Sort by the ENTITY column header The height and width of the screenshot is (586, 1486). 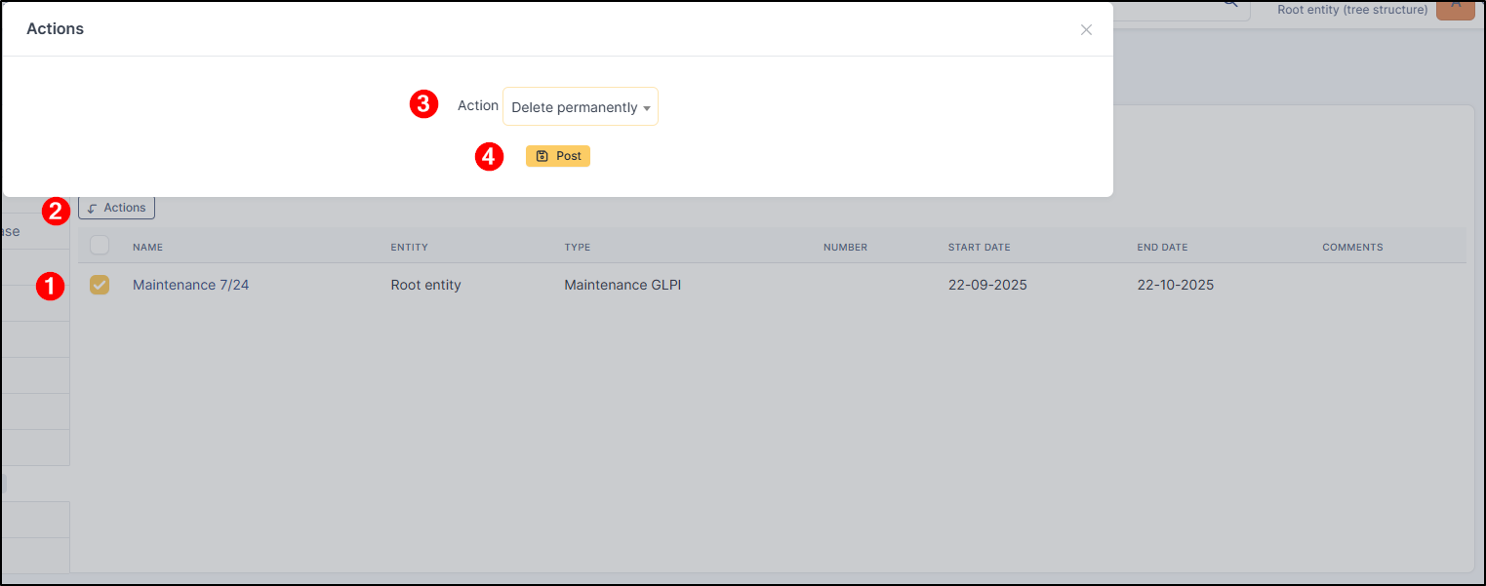pyautogui.click(x=409, y=248)
